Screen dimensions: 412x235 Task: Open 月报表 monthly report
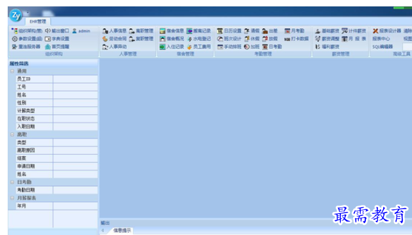point(354,39)
